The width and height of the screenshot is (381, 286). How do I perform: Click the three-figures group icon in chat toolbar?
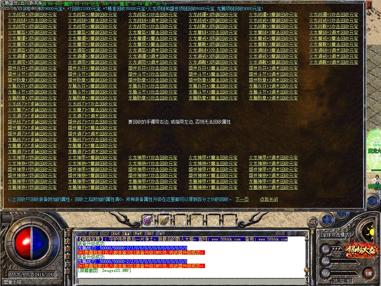click(116, 234)
